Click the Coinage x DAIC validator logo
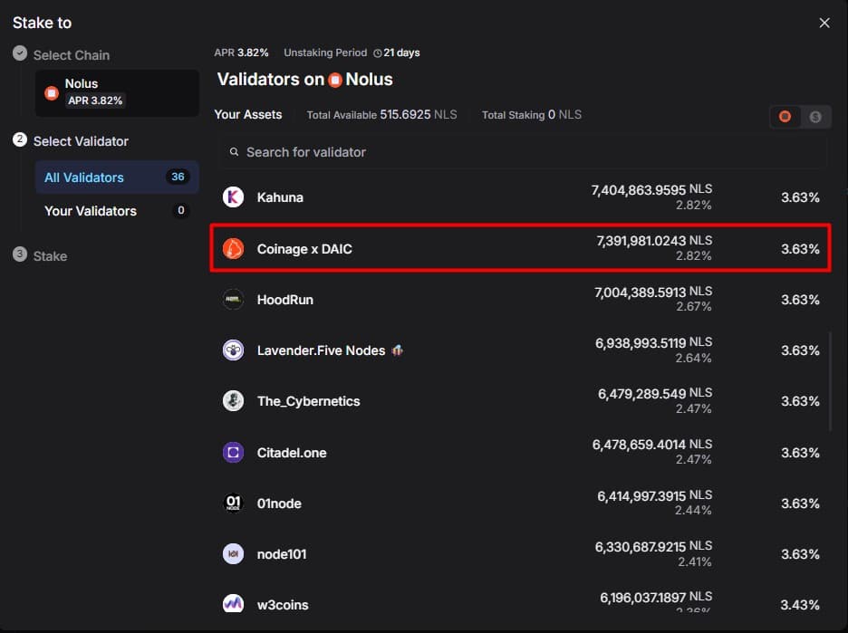 click(x=233, y=249)
